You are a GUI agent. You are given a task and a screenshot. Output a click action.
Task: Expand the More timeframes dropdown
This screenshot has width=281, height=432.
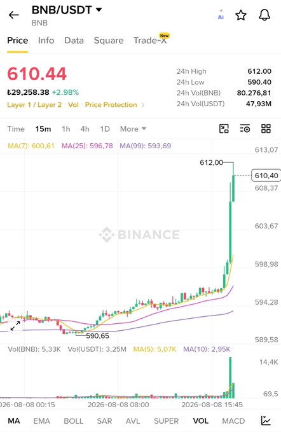pos(134,129)
